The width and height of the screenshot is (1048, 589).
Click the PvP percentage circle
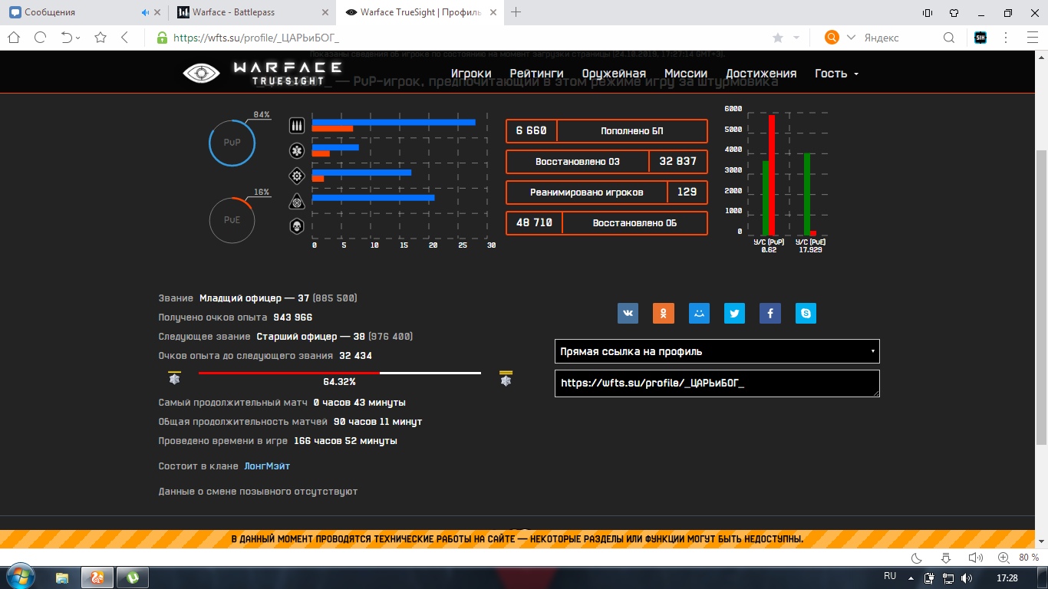click(x=232, y=143)
